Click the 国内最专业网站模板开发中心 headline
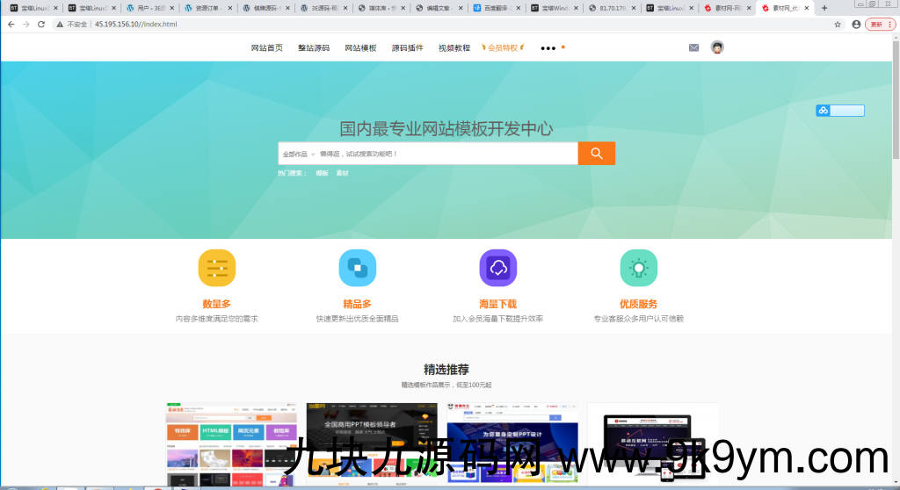Screen dimensions: 900x490 click(446, 128)
